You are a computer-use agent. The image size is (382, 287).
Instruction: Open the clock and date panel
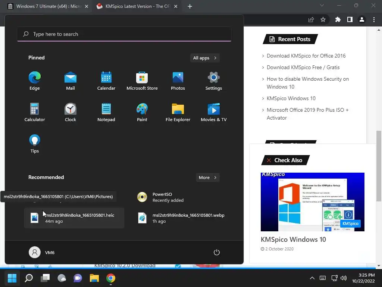pos(363,278)
